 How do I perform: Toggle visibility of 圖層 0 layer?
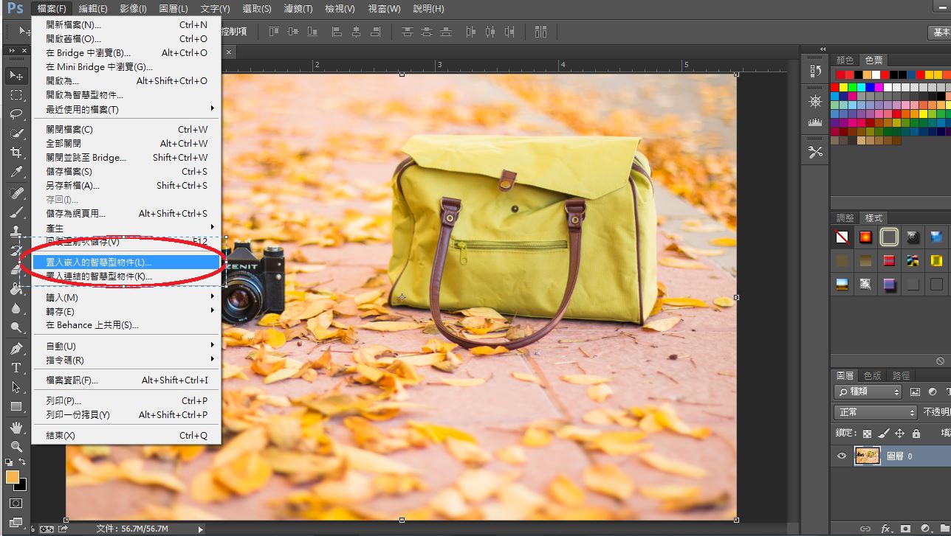[842, 456]
